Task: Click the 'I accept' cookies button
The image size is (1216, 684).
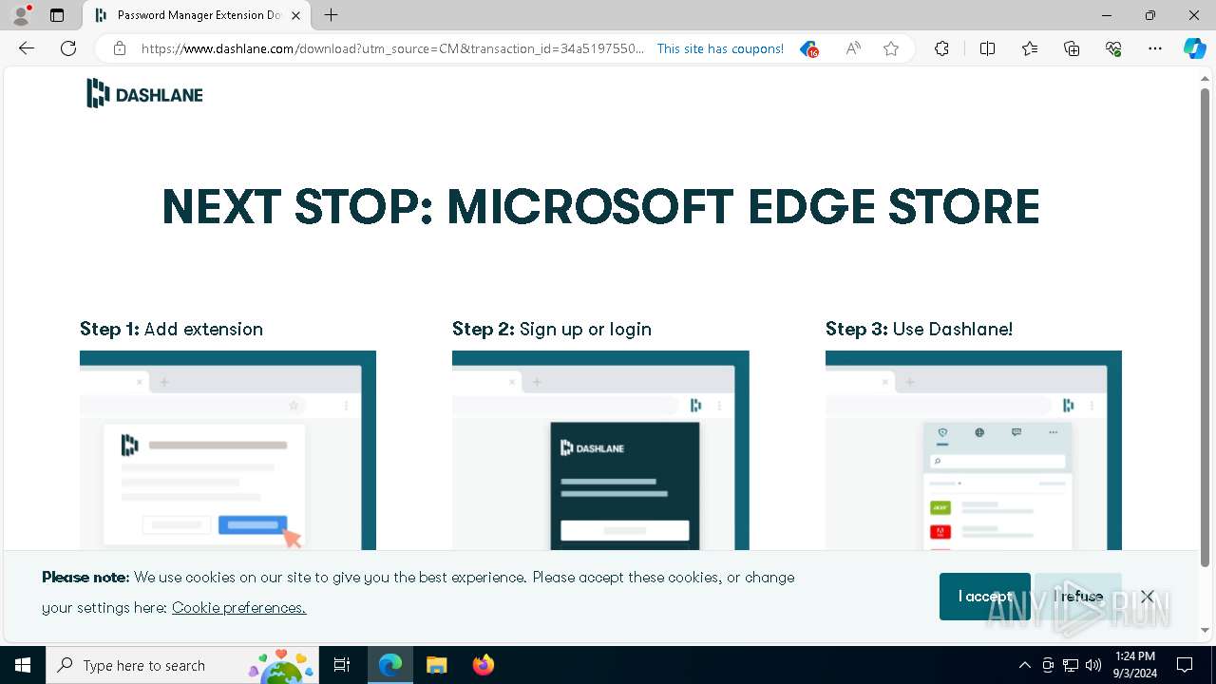Action: click(x=985, y=597)
